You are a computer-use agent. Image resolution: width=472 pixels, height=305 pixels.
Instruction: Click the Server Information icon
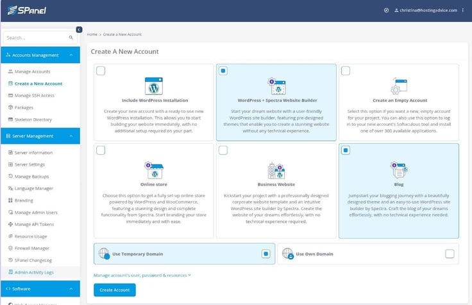pos(10,153)
